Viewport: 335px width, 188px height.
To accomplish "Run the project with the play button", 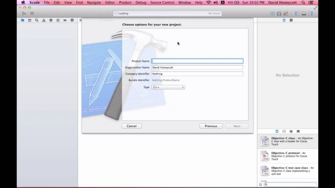I will (x=24, y=14).
